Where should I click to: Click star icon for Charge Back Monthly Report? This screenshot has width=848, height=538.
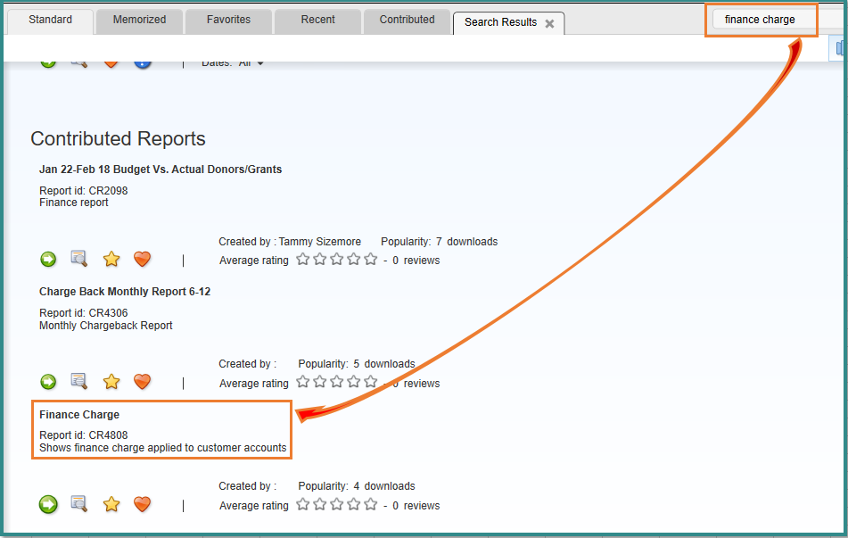click(111, 381)
